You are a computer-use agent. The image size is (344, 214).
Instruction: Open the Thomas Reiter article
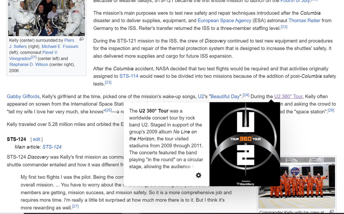click(x=305, y=20)
